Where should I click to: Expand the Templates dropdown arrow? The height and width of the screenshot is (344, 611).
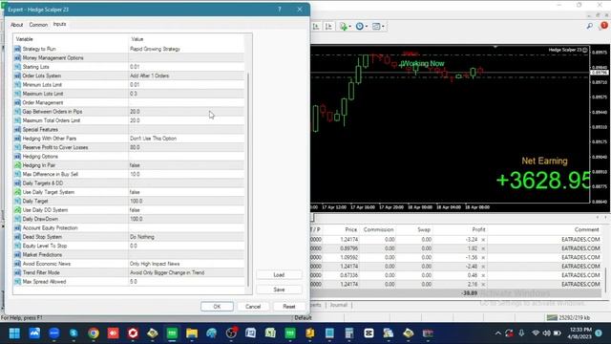click(x=383, y=27)
